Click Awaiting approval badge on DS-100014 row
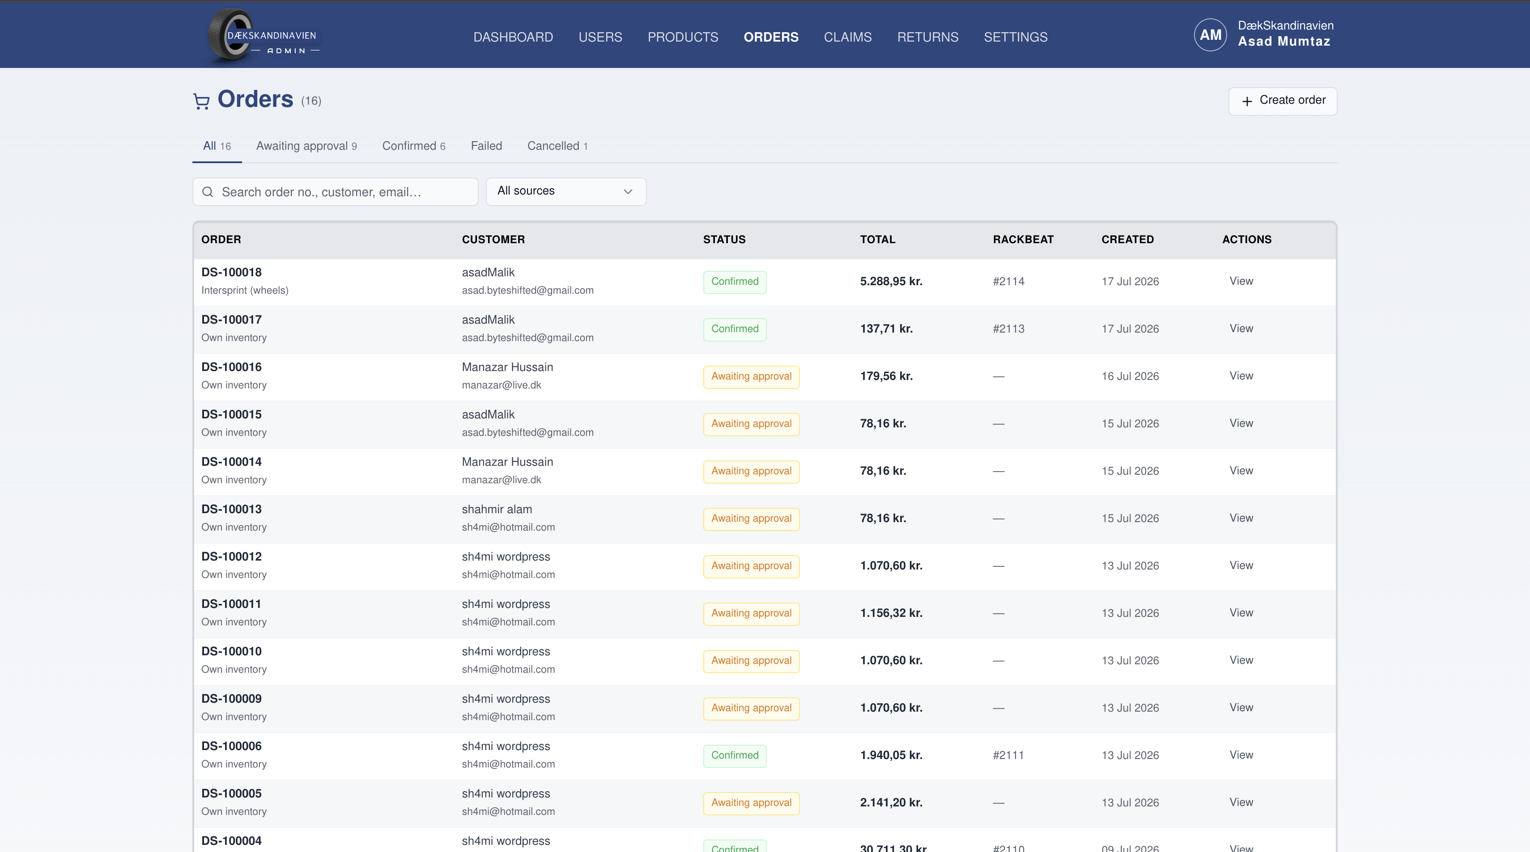 751,472
